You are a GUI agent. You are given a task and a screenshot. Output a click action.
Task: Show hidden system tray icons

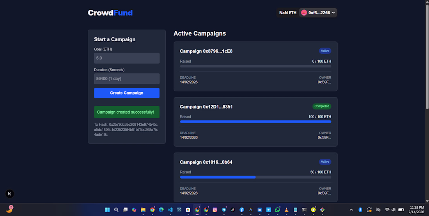tap(351, 210)
